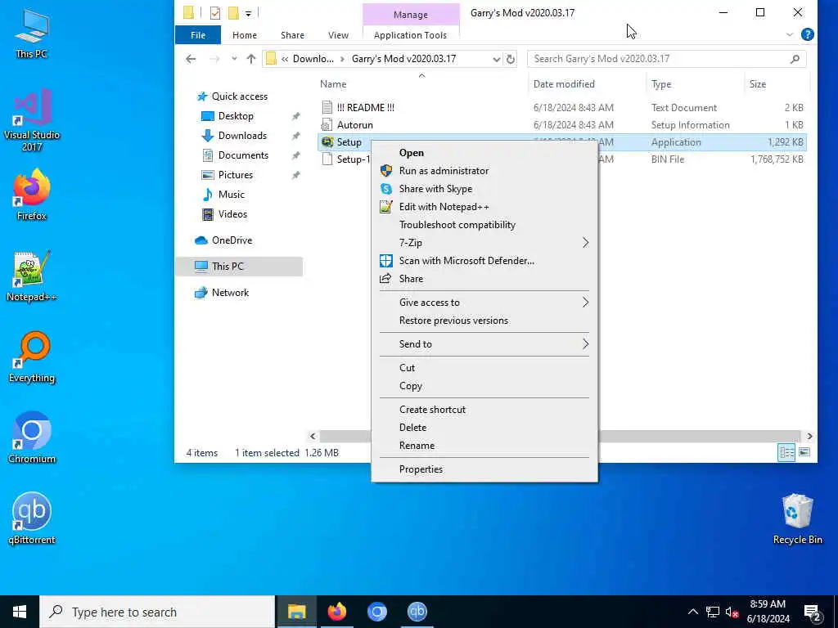Open the Windows Start menu
838x628 pixels.
click(20, 612)
